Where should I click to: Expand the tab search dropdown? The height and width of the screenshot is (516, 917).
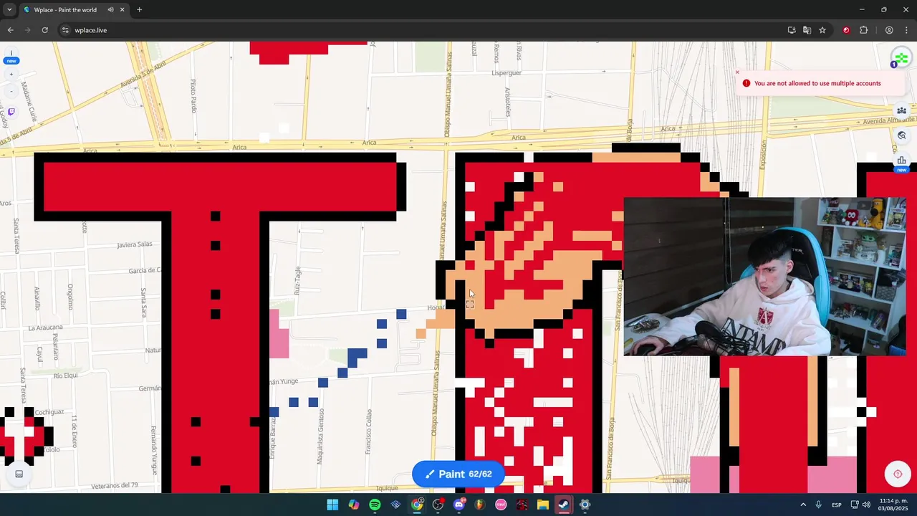[9, 9]
